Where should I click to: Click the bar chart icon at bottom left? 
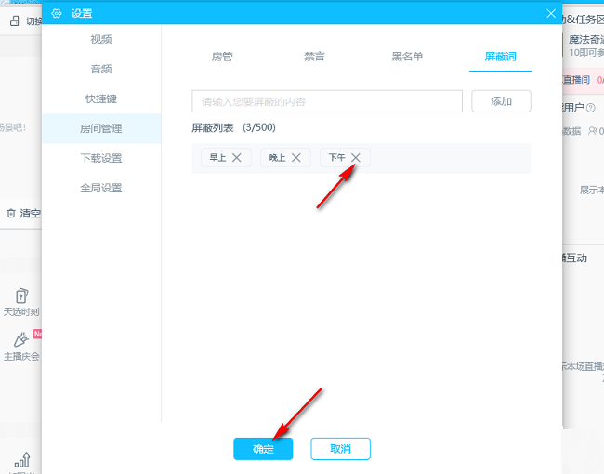tap(22, 459)
